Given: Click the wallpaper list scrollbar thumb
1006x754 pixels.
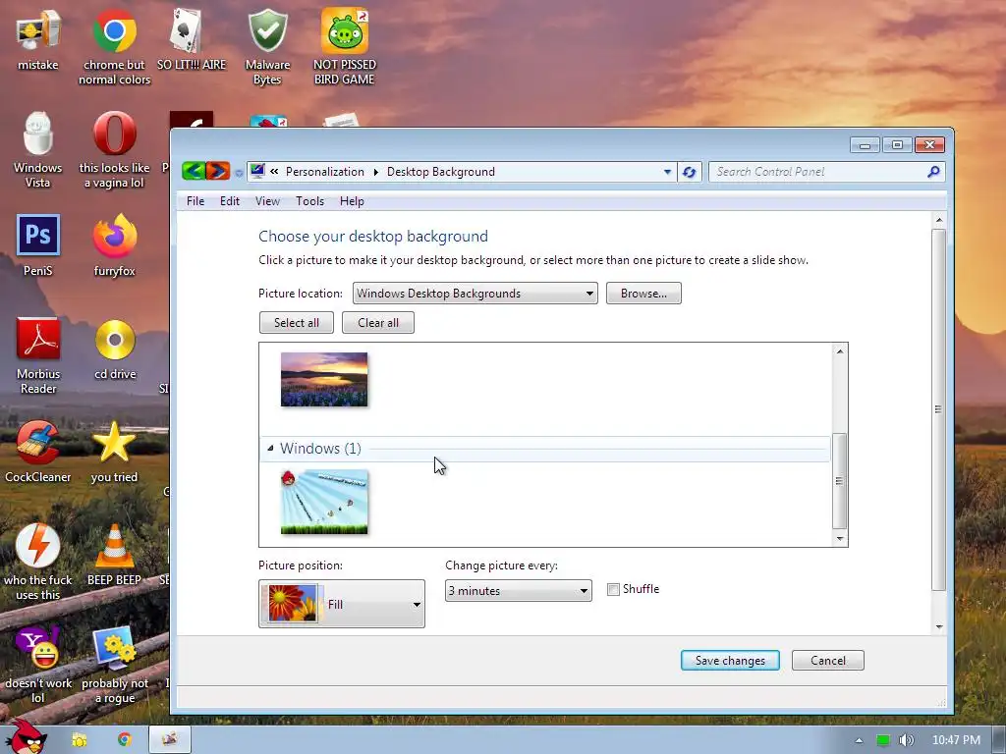Looking at the screenshot, I should (839, 481).
